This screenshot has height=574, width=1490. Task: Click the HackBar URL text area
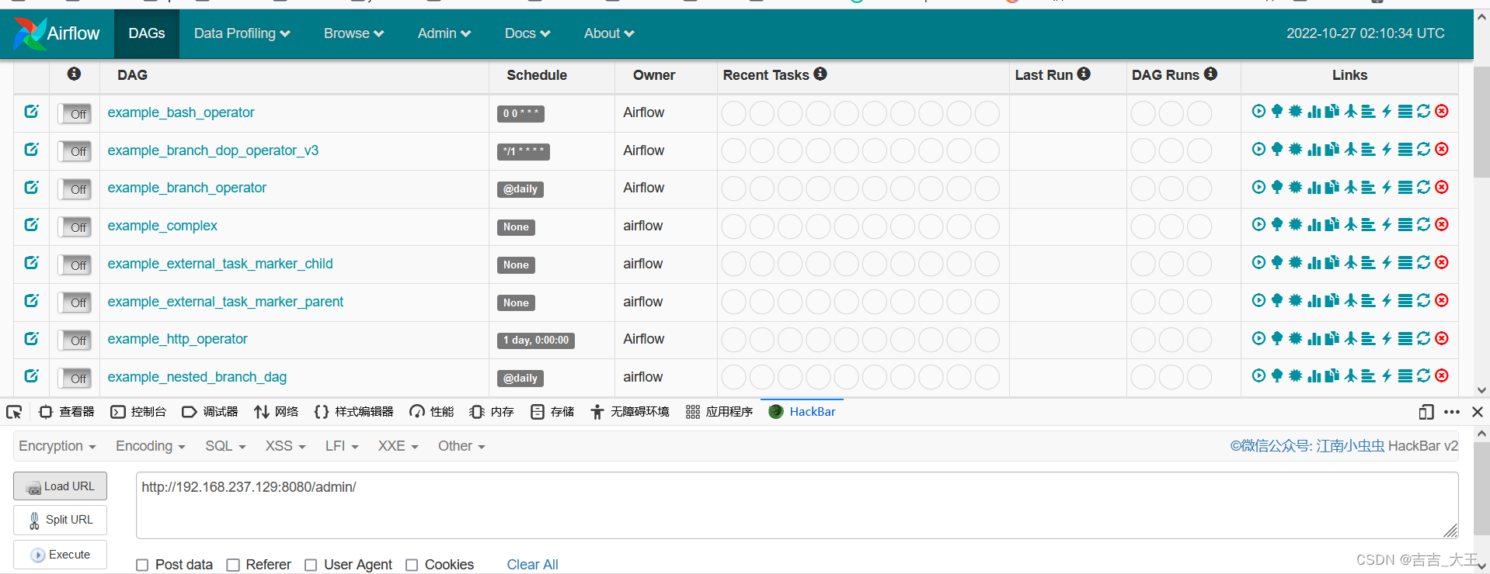coord(796,505)
